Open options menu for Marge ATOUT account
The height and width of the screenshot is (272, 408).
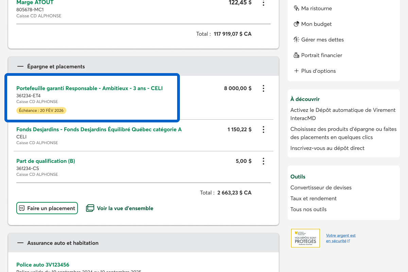(263, 3)
